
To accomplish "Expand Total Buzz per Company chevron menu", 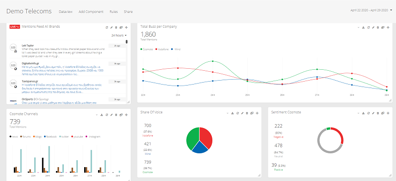I will click(x=358, y=27).
